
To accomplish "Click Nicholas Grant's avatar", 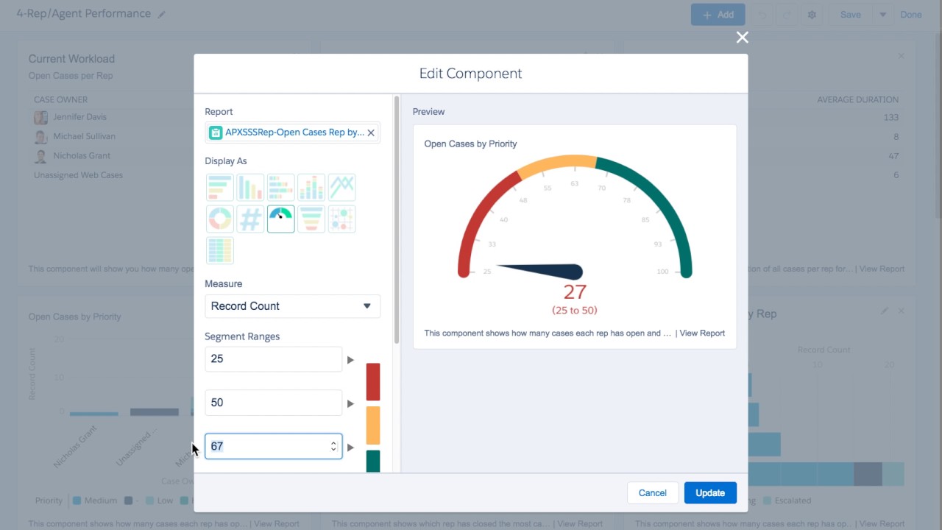I will pyautogui.click(x=41, y=156).
